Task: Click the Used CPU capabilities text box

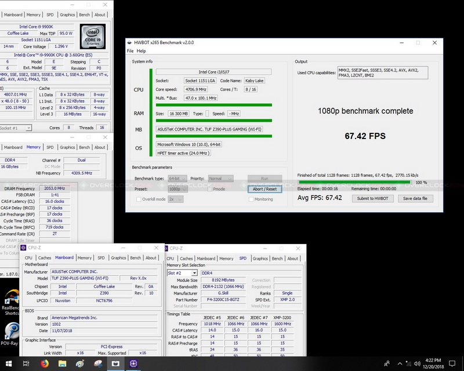Action: [383, 73]
